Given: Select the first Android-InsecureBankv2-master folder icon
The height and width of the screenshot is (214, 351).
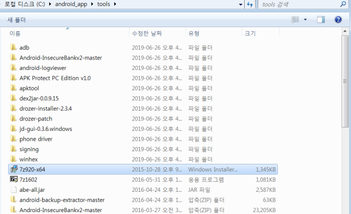Looking at the screenshot, I should tap(13, 57).
